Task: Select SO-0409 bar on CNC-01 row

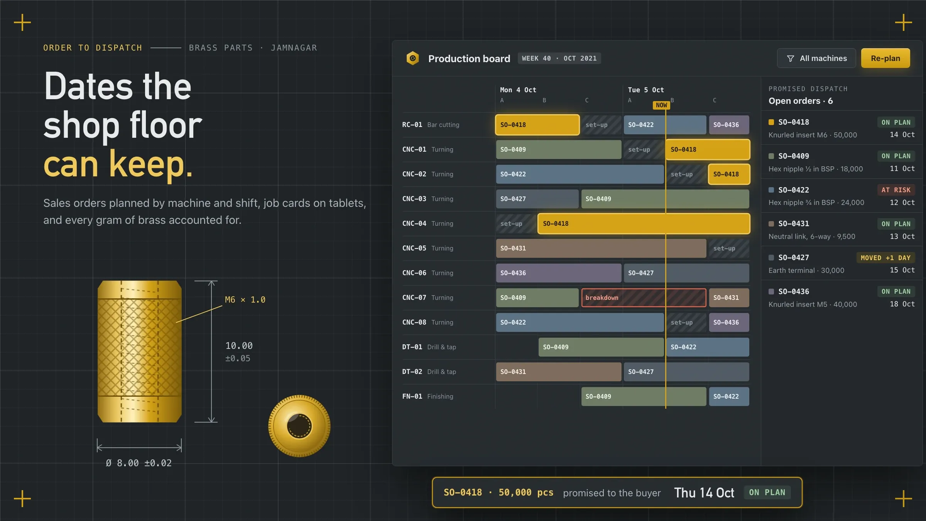Action: click(x=559, y=149)
